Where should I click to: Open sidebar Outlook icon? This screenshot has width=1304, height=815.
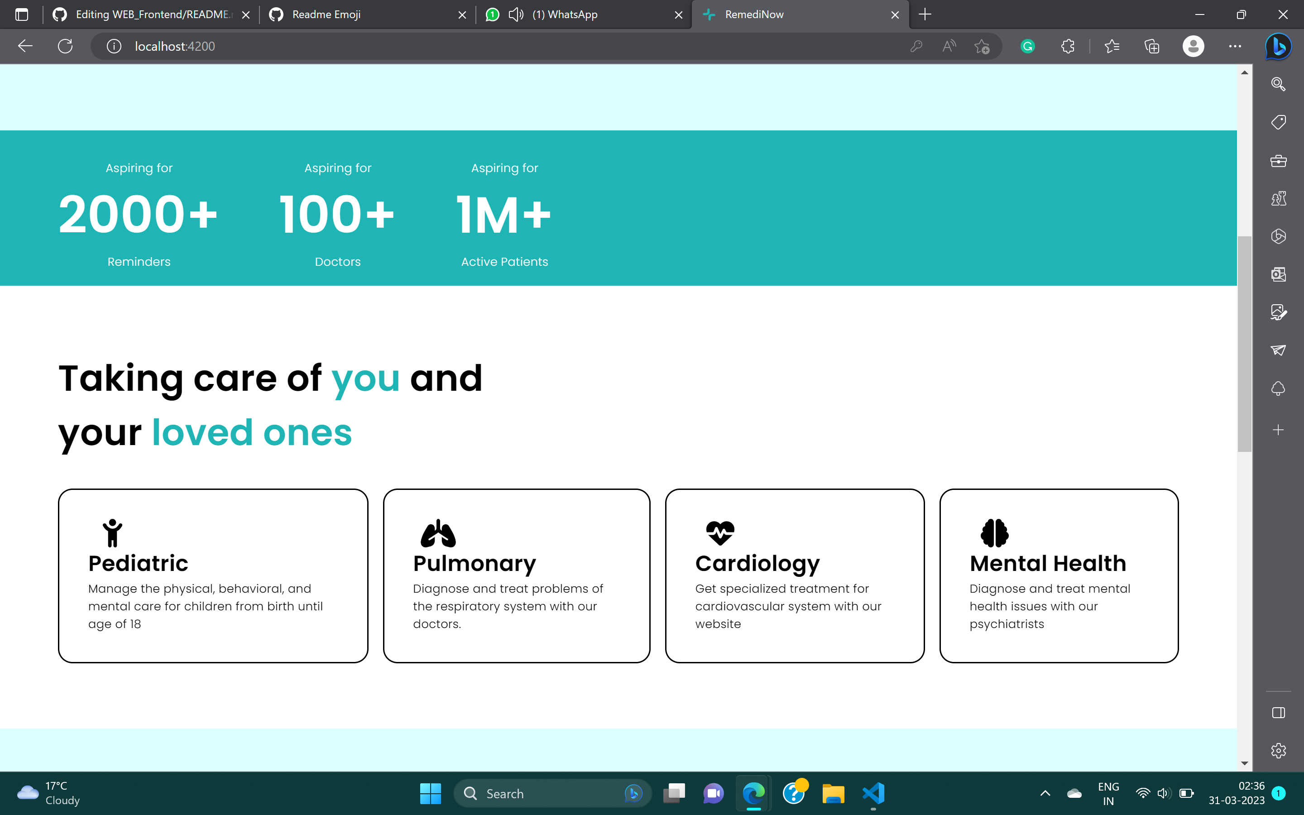click(x=1278, y=274)
